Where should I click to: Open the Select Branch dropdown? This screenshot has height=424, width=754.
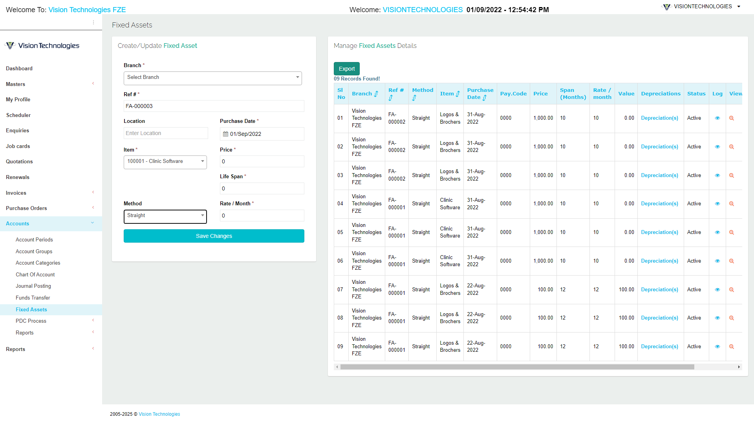[x=212, y=78]
